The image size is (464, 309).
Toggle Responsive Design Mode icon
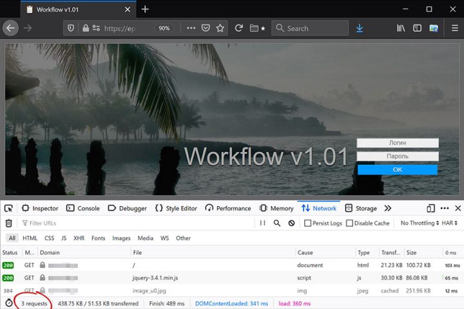[x=430, y=209]
